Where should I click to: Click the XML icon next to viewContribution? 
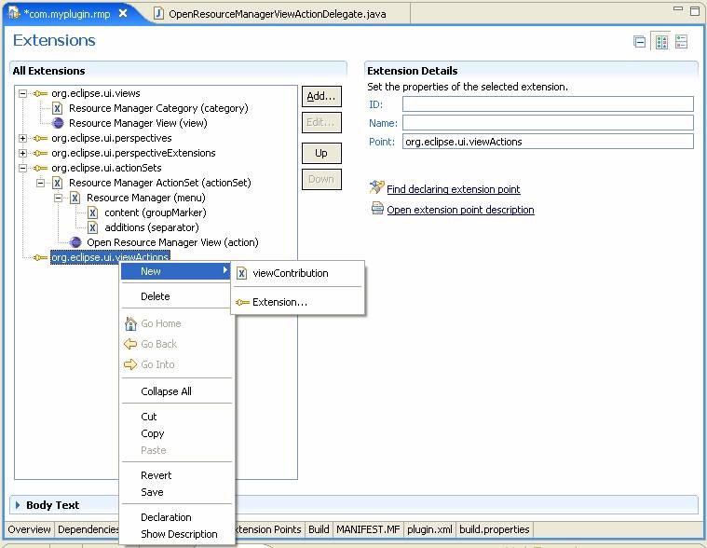(x=241, y=273)
